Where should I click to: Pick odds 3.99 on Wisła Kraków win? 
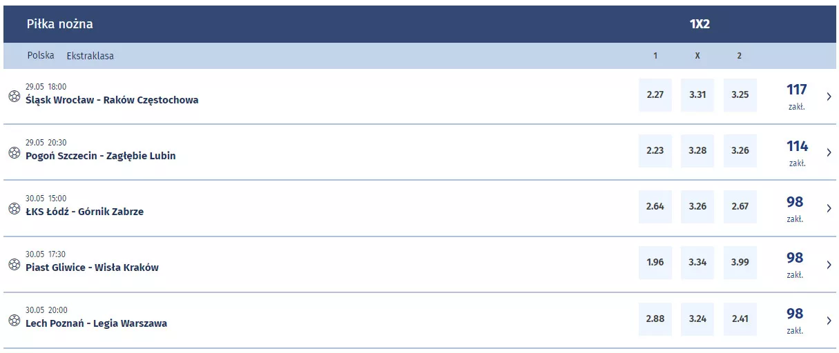pos(740,263)
